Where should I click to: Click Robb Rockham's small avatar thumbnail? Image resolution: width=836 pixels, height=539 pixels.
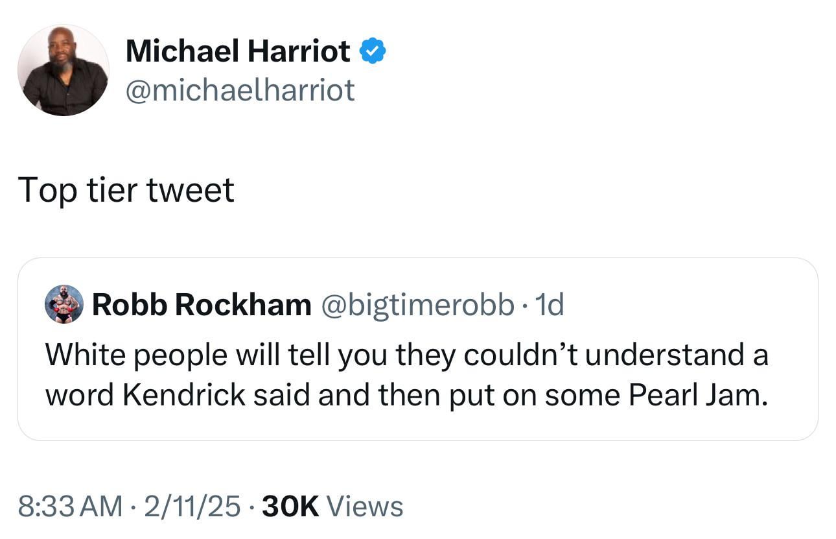(63, 304)
